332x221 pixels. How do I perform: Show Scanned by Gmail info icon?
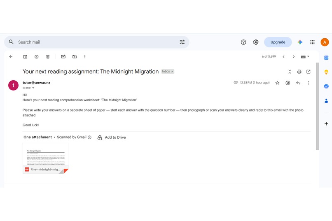[x=89, y=137]
